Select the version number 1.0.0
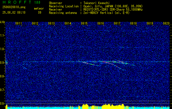The height and width of the screenshot is (109, 172). coord(37,2)
